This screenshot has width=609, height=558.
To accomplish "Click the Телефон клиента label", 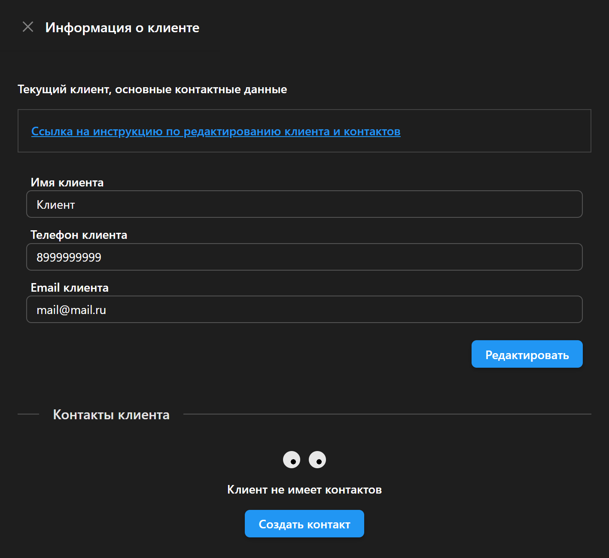I will coord(79,235).
